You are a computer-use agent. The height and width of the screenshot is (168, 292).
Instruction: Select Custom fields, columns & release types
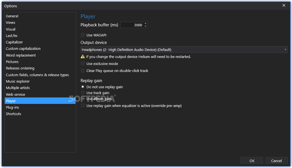click(40, 75)
